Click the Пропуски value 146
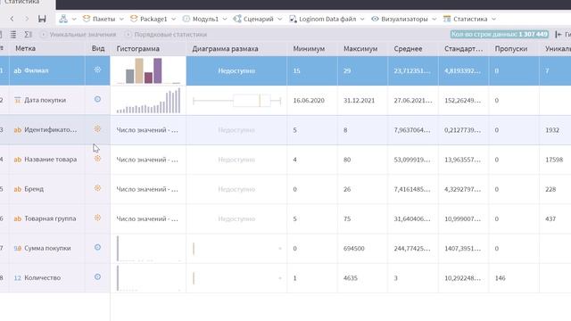 tap(500, 278)
